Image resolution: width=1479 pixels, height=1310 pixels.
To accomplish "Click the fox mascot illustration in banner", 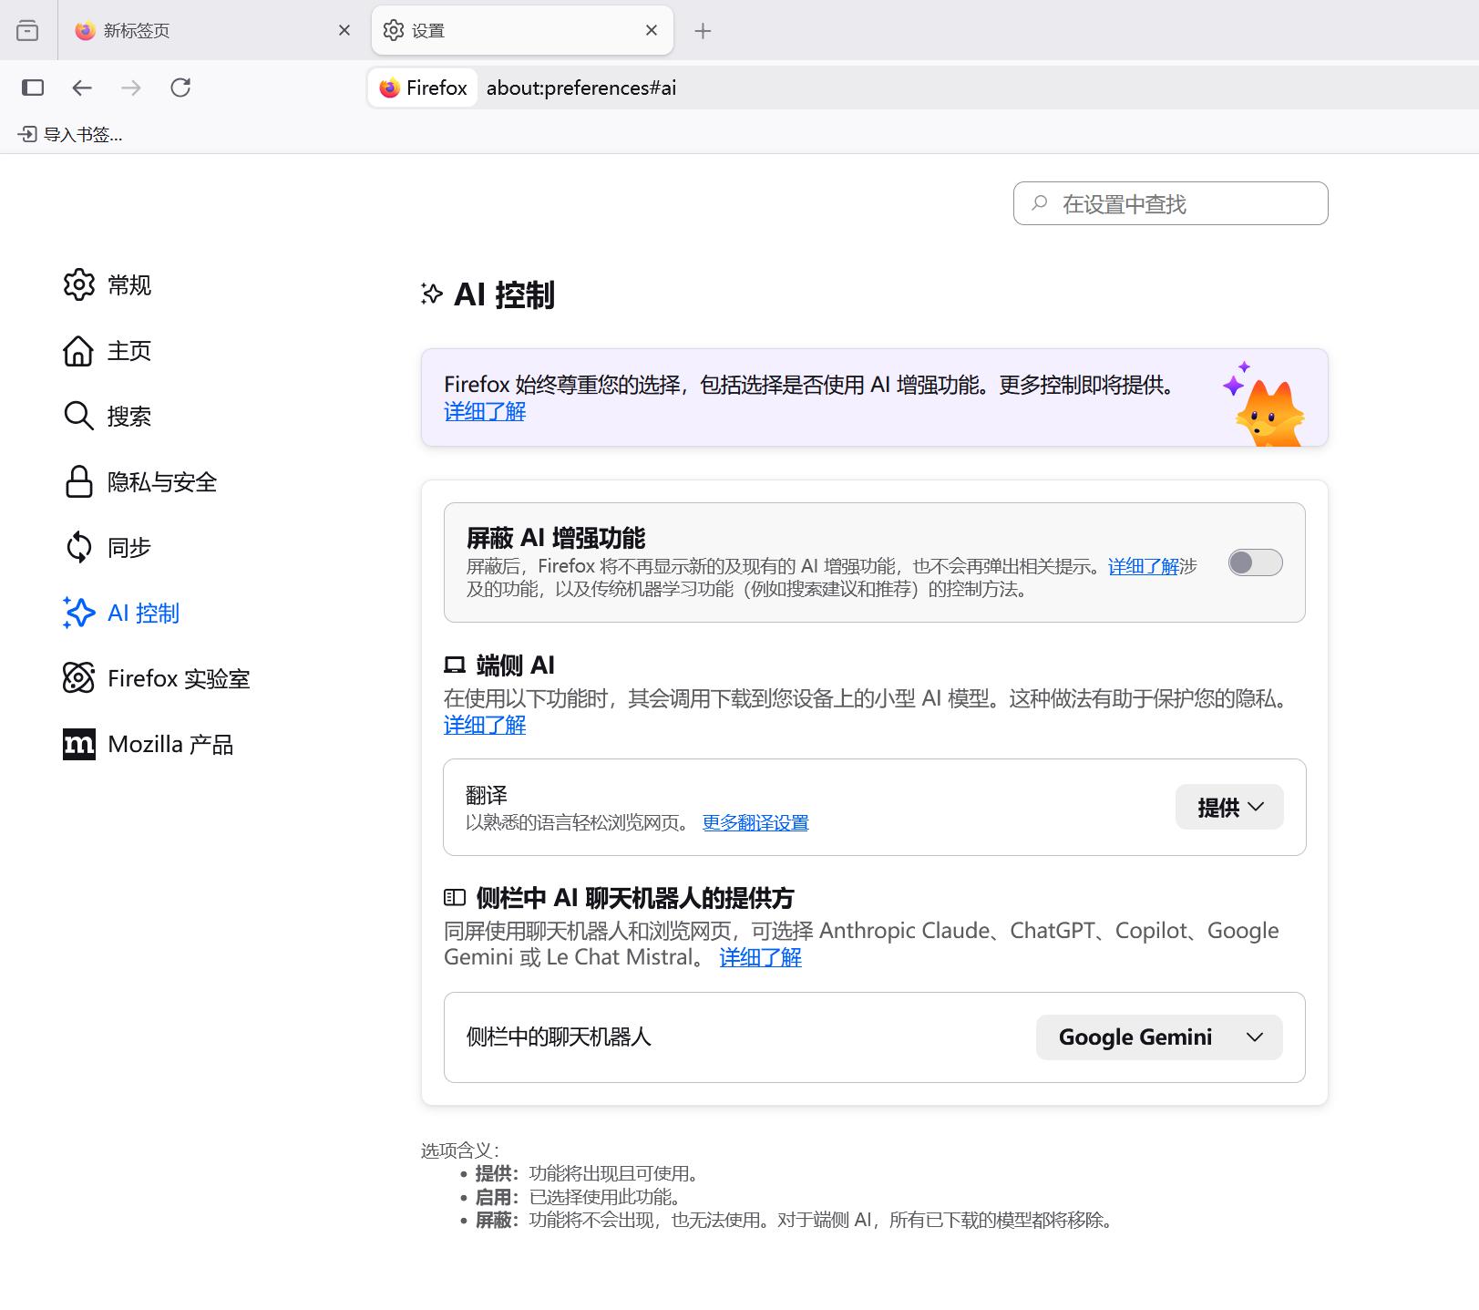I will pyautogui.click(x=1264, y=404).
